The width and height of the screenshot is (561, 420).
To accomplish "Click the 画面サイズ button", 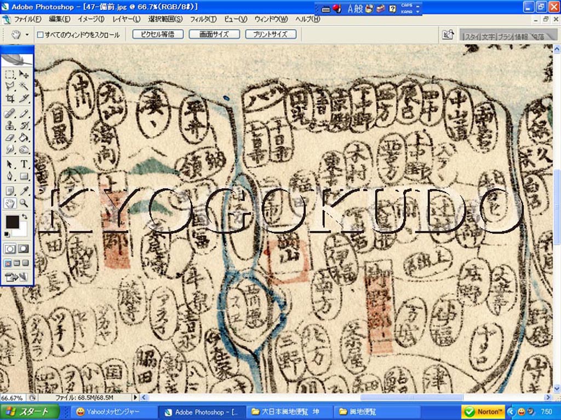I will click(214, 34).
